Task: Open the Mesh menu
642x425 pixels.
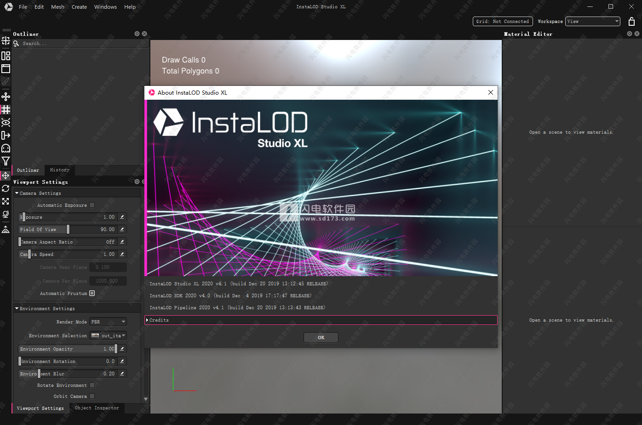Action: click(57, 7)
